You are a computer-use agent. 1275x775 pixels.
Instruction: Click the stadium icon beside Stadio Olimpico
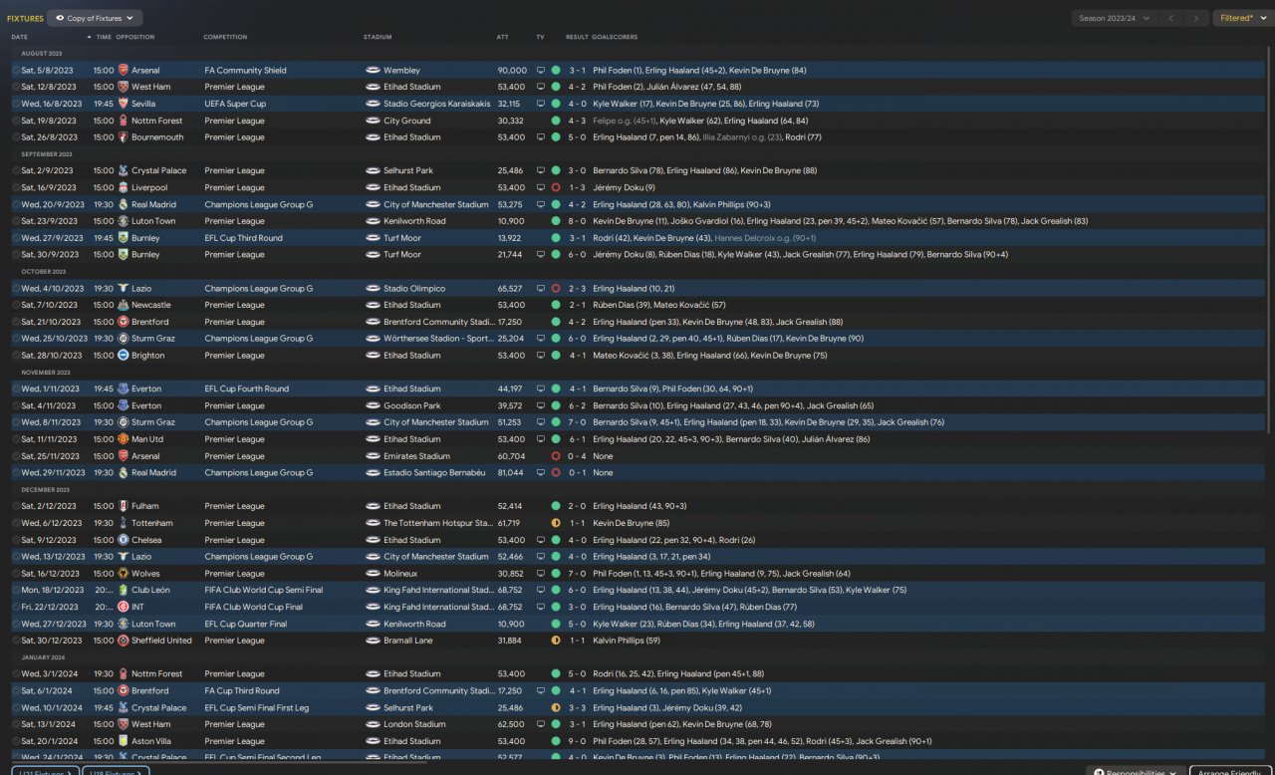point(373,289)
